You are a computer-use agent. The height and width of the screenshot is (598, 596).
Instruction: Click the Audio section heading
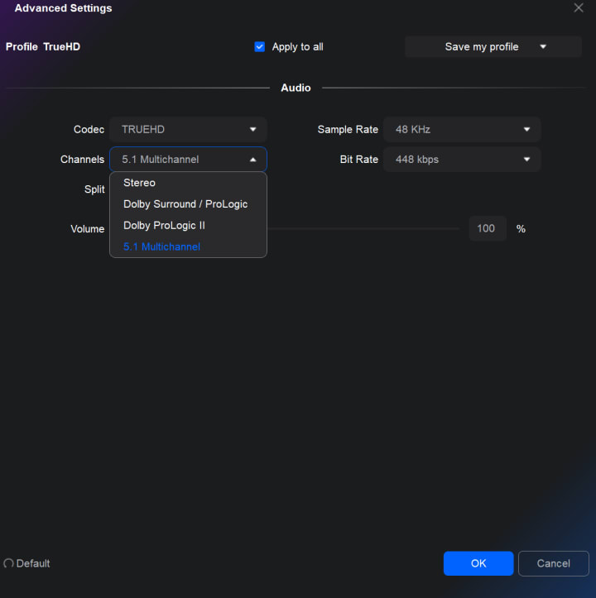pos(296,88)
